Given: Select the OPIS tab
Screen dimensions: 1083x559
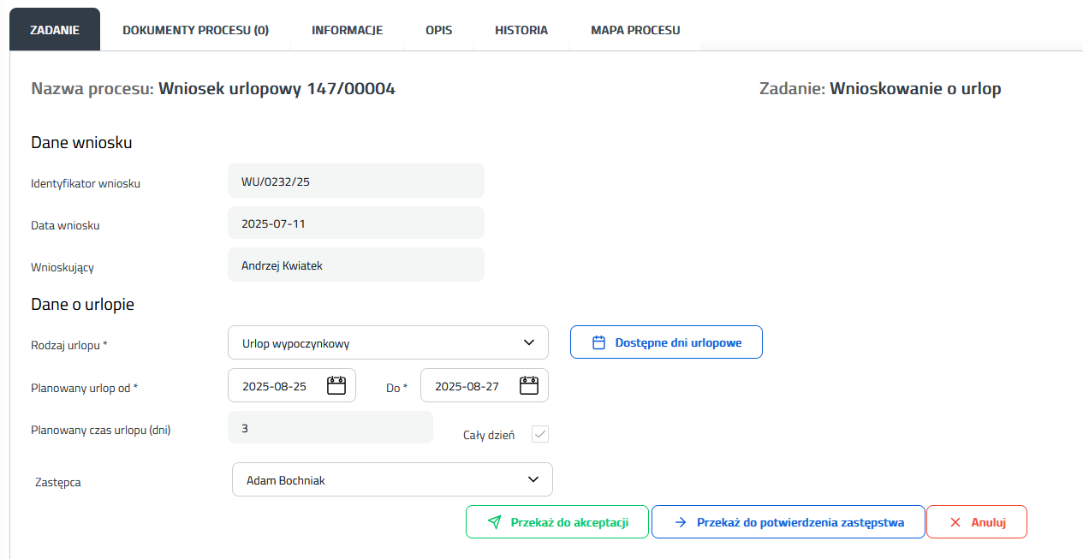Looking at the screenshot, I should pos(439,30).
